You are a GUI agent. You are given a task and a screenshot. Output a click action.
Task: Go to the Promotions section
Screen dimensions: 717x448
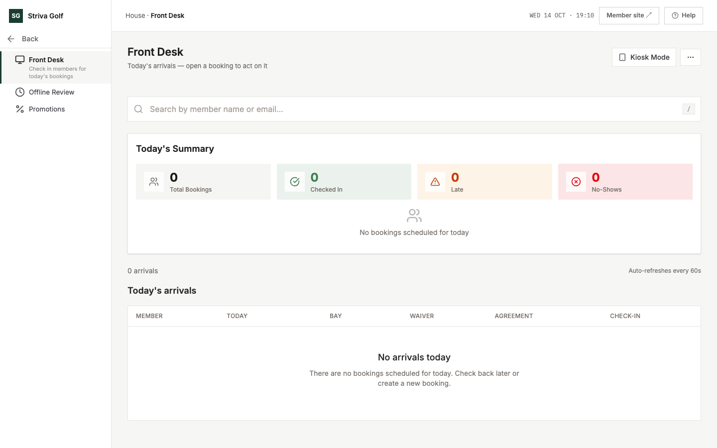[56, 109]
